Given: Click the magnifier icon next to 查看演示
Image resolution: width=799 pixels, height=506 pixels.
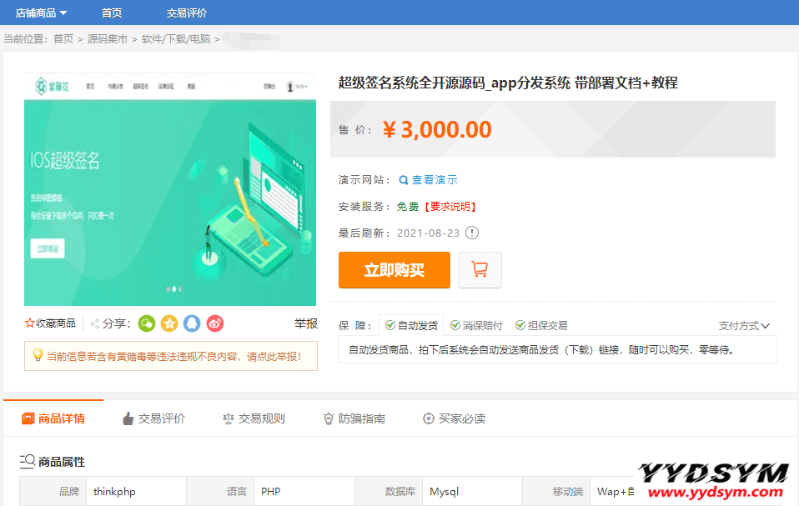Looking at the screenshot, I should (x=404, y=180).
